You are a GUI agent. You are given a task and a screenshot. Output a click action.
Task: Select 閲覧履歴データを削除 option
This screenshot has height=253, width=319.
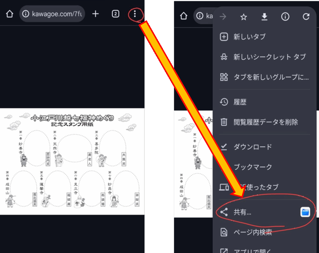pyautogui.click(x=265, y=122)
